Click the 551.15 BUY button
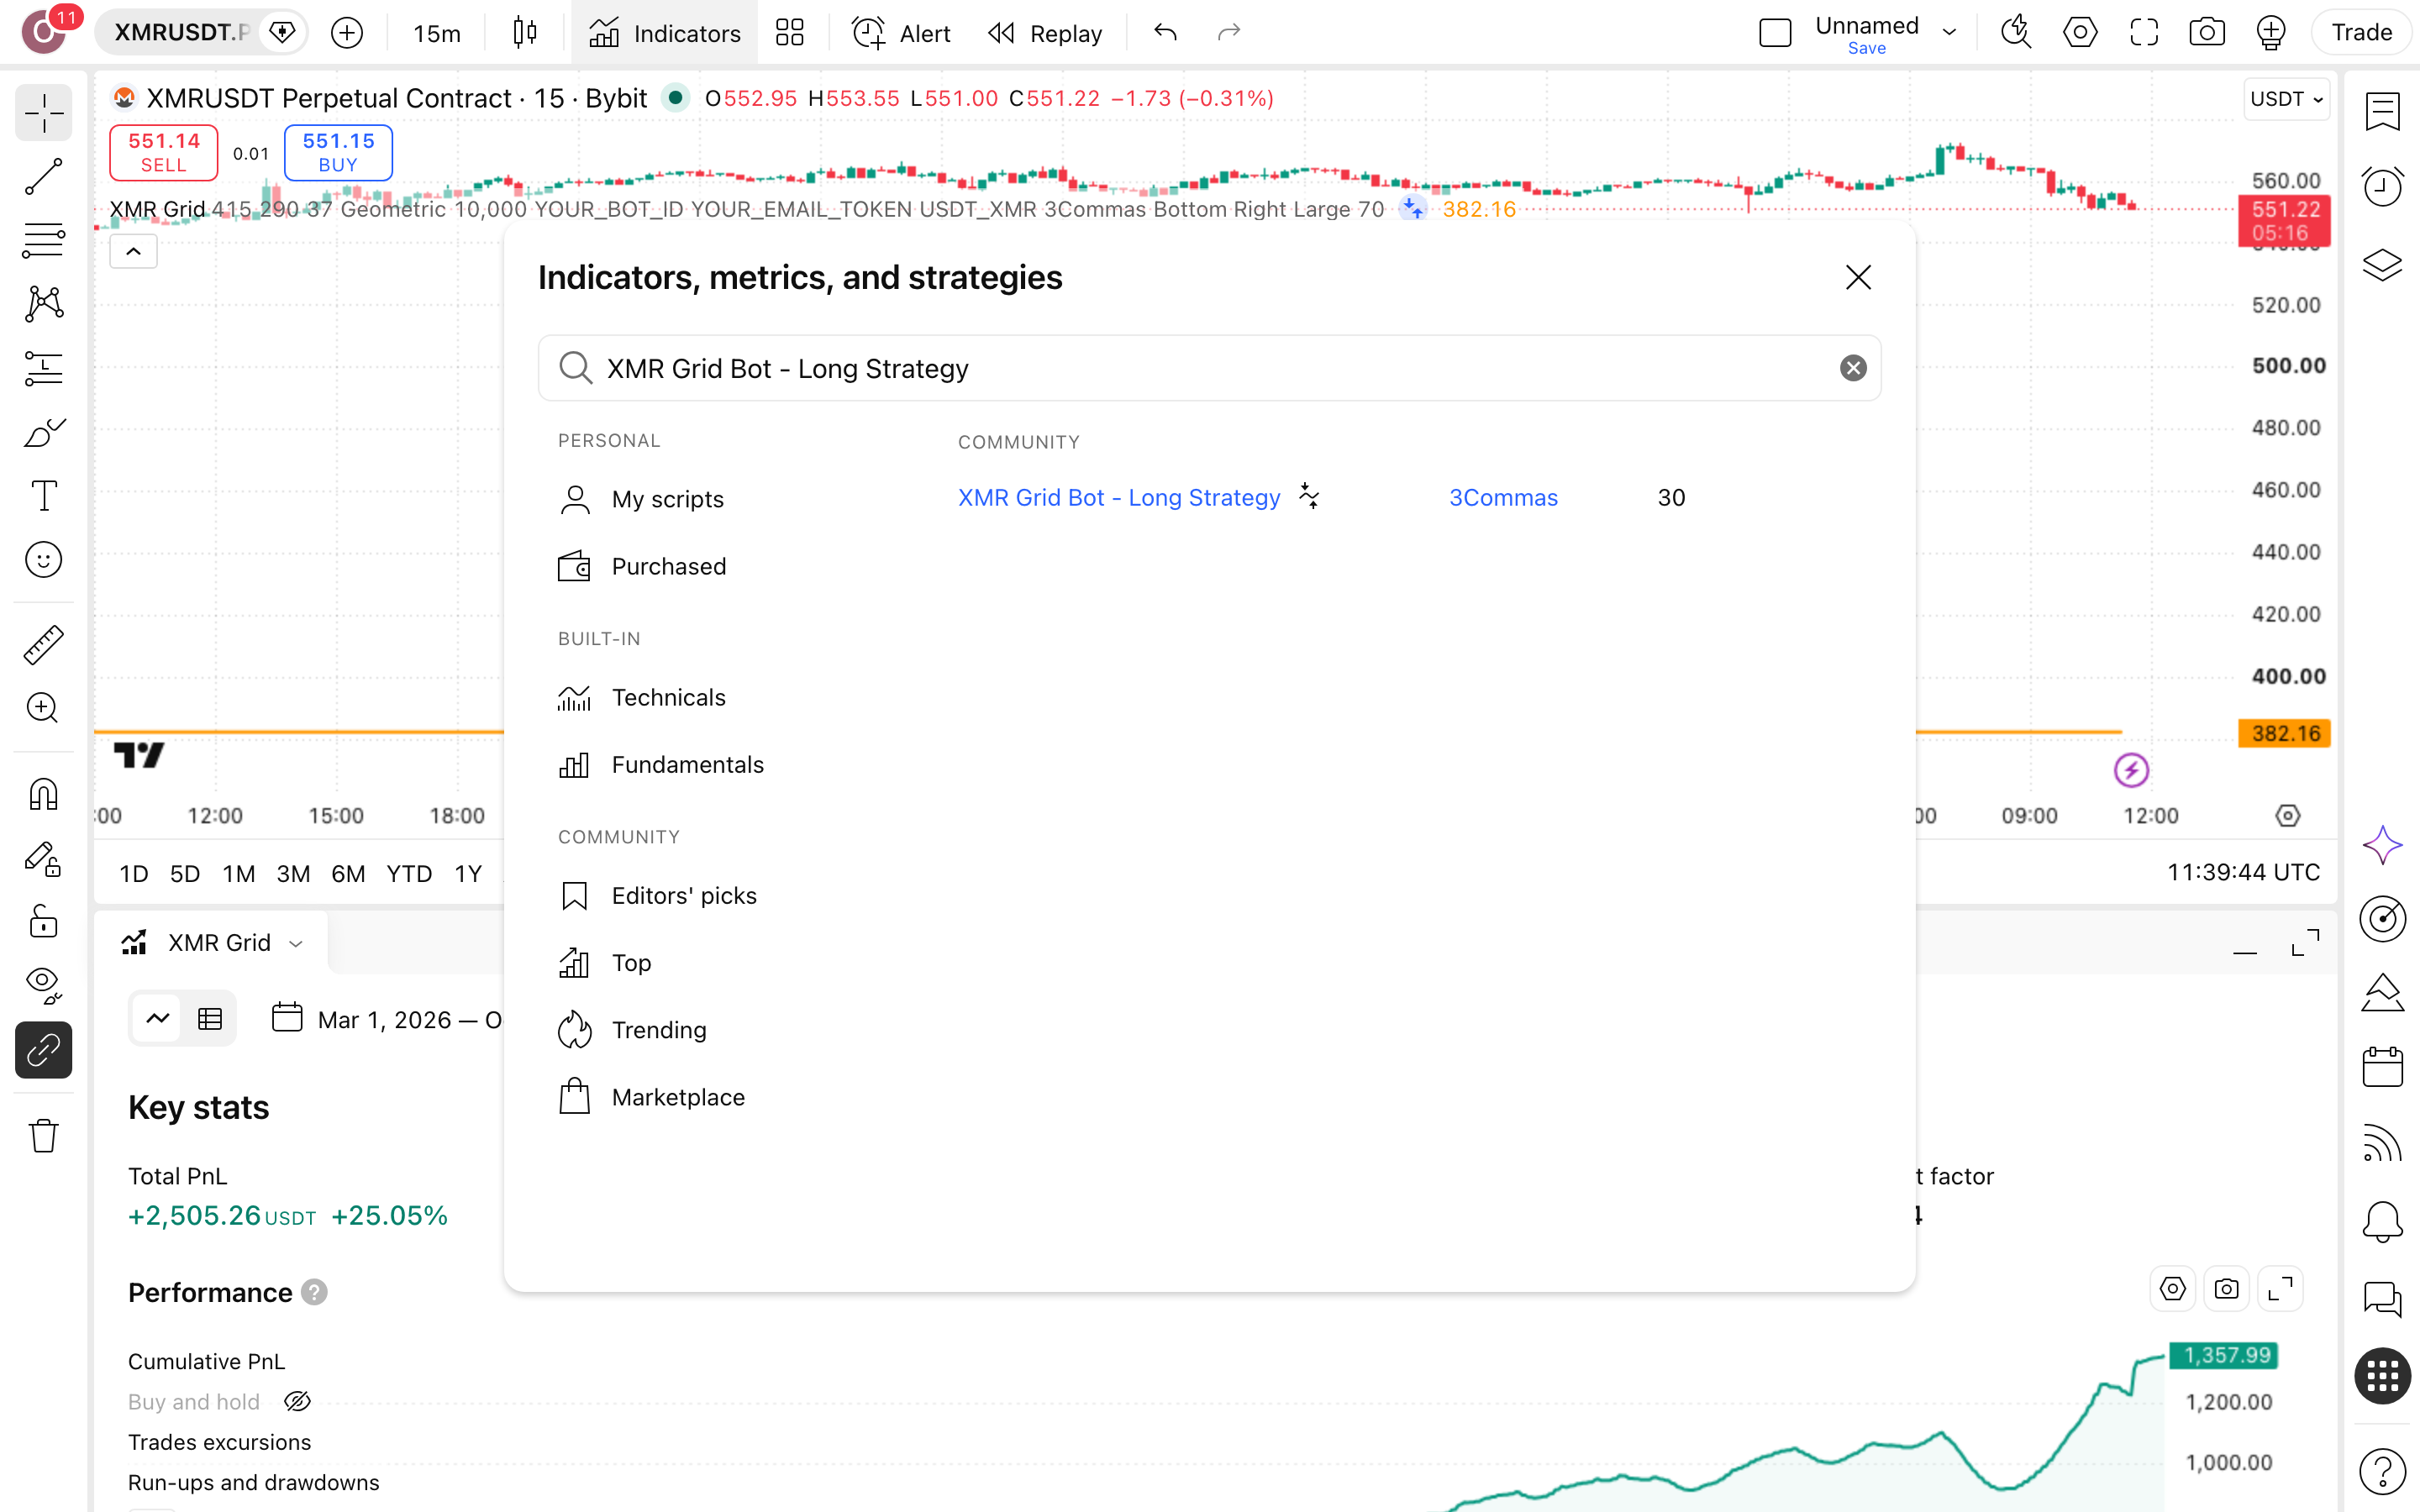This screenshot has width=2420, height=1512. pyautogui.click(x=338, y=152)
